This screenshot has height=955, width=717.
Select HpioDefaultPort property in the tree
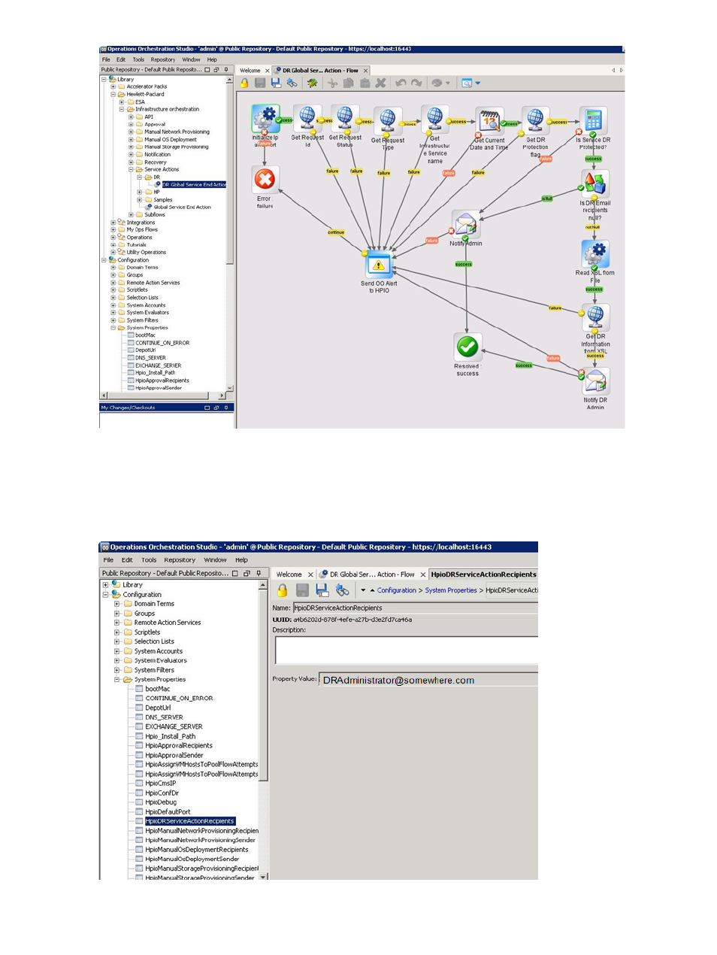point(168,812)
